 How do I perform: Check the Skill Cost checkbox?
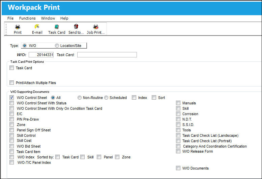coord(11,140)
